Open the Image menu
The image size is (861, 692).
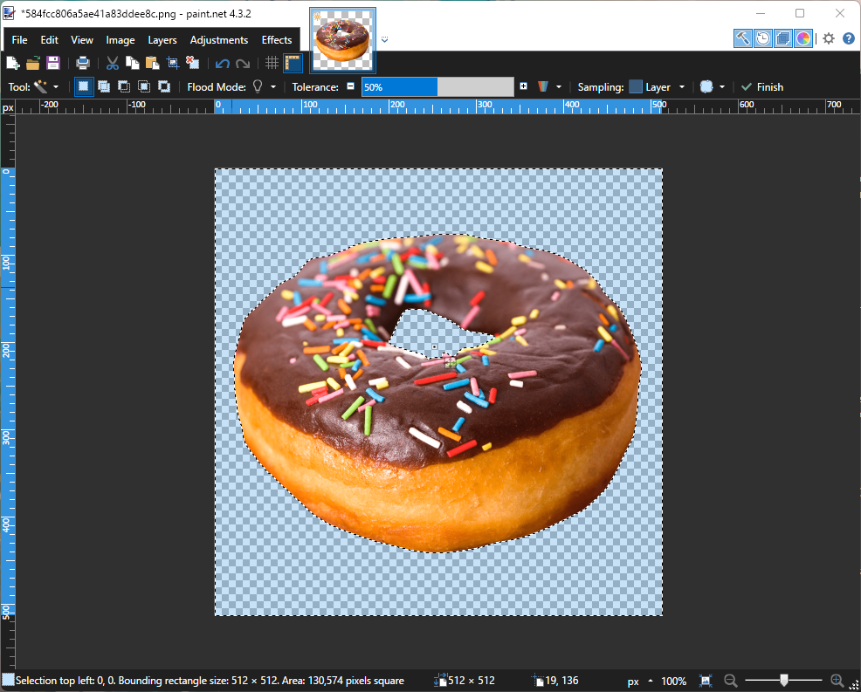click(x=121, y=40)
